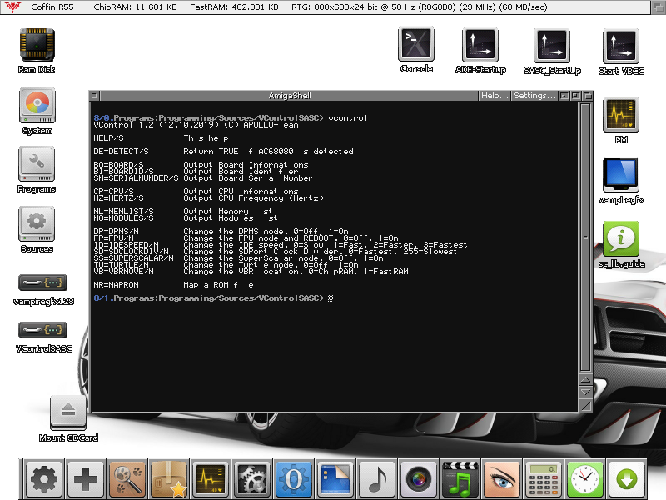Click the Help... button in AmigaShell titlebar
The height and width of the screenshot is (500, 666).
495,96
